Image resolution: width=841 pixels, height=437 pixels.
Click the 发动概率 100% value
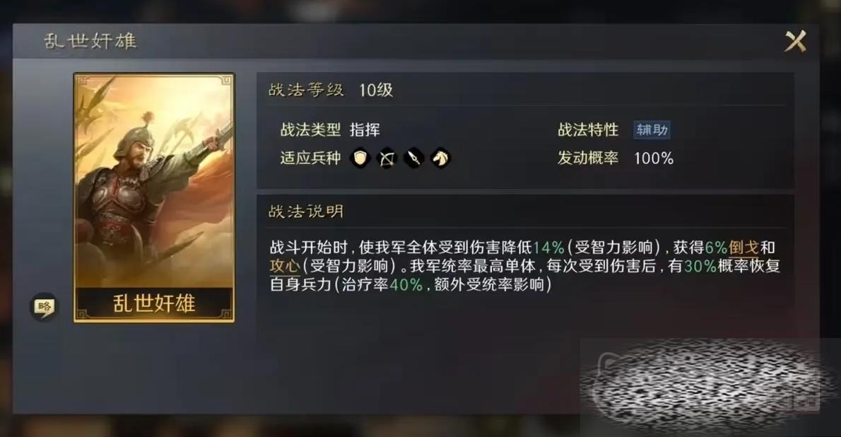[653, 158]
